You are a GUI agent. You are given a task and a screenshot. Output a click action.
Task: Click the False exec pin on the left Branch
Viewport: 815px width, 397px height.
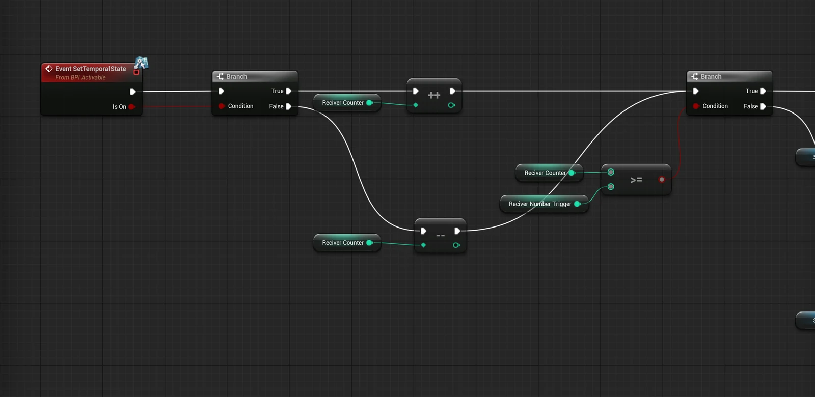[289, 106]
